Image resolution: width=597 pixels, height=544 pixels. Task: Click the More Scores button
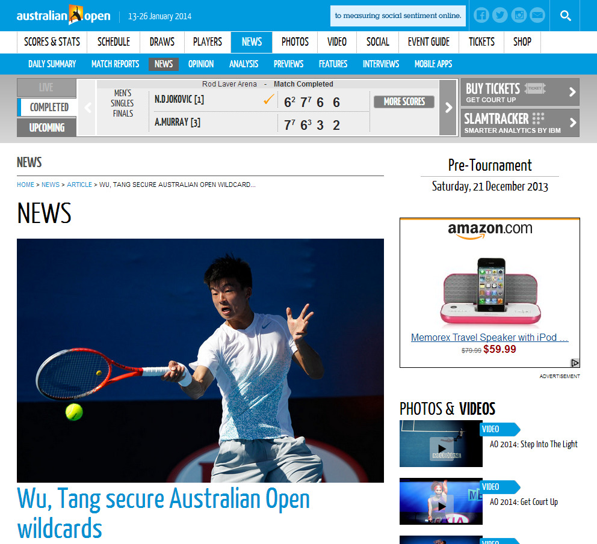[x=404, y=102]
